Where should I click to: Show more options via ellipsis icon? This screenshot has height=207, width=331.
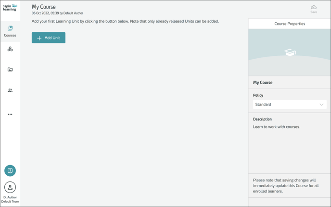coord(10,115)
